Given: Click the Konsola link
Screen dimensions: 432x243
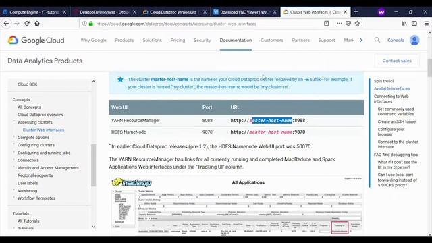Looking at the screenshot, I should [396, 40].
